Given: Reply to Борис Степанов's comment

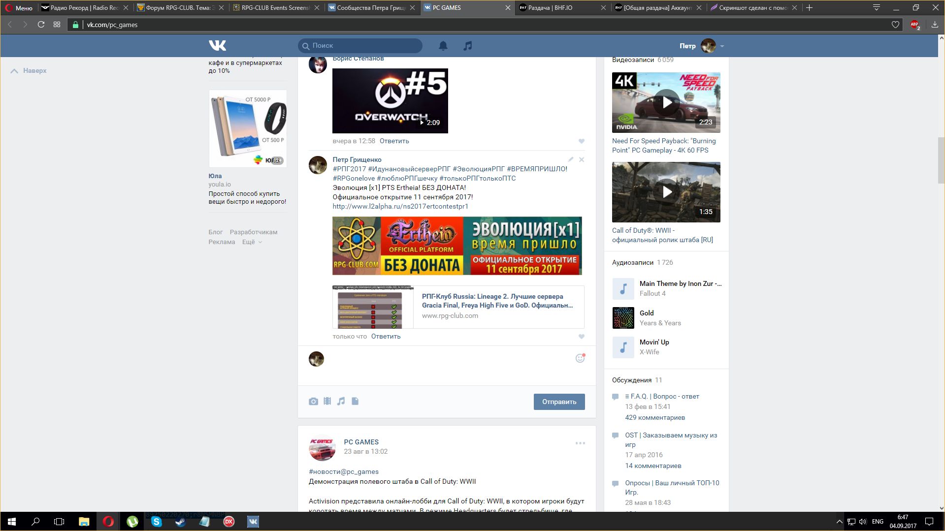Looking at the screenshot, I should 394,141.
